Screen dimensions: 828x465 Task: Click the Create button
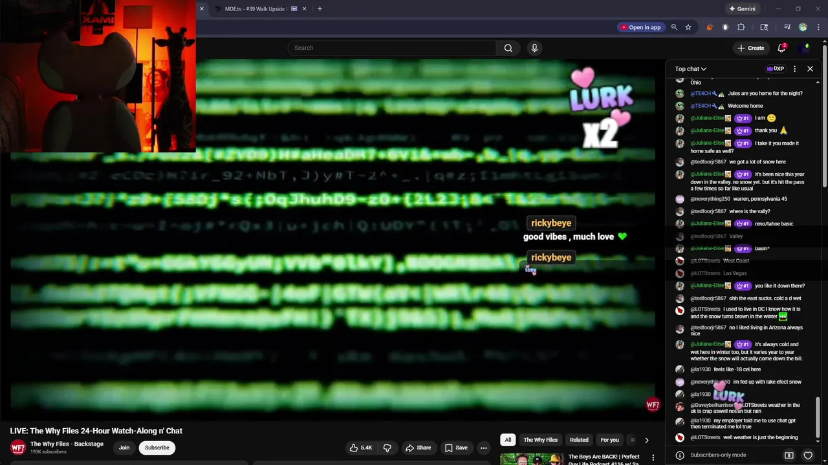click(750, 48)
